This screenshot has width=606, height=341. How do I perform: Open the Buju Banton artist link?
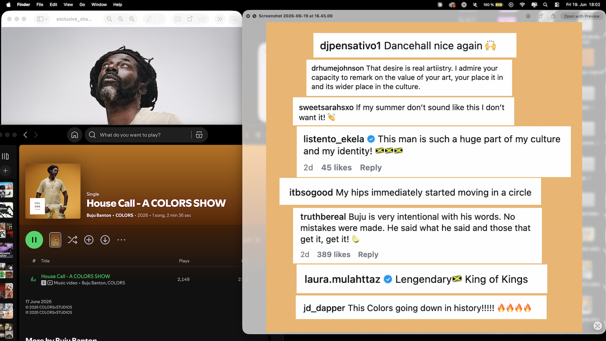click(99, 215)
